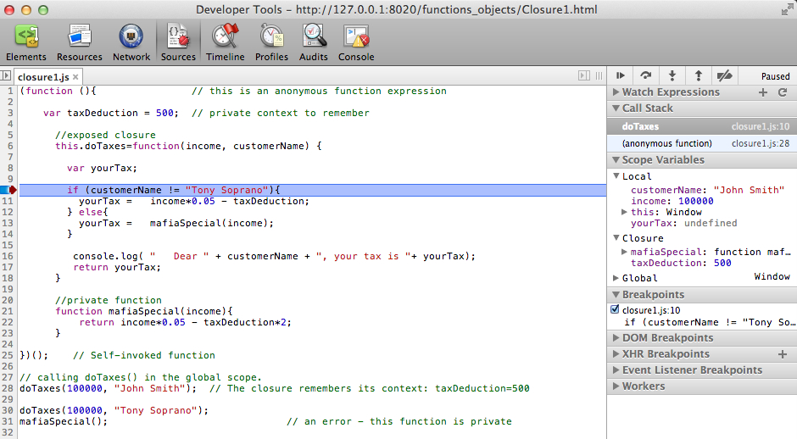The width and height of the screenshot is (797, 439).
Task: Remove the breakpoint marker on line 10
Action: pyautogui.click(x=8, y=191)
